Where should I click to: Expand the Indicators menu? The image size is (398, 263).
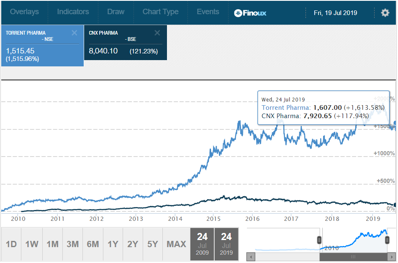point(73,12)
